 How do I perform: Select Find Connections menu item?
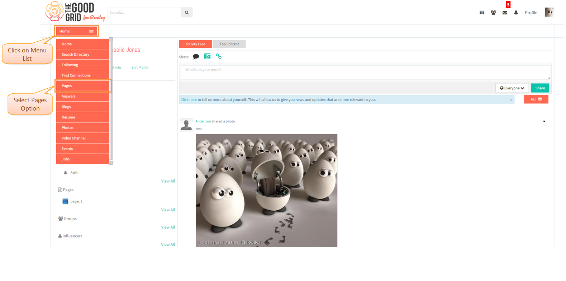point(82,75)
